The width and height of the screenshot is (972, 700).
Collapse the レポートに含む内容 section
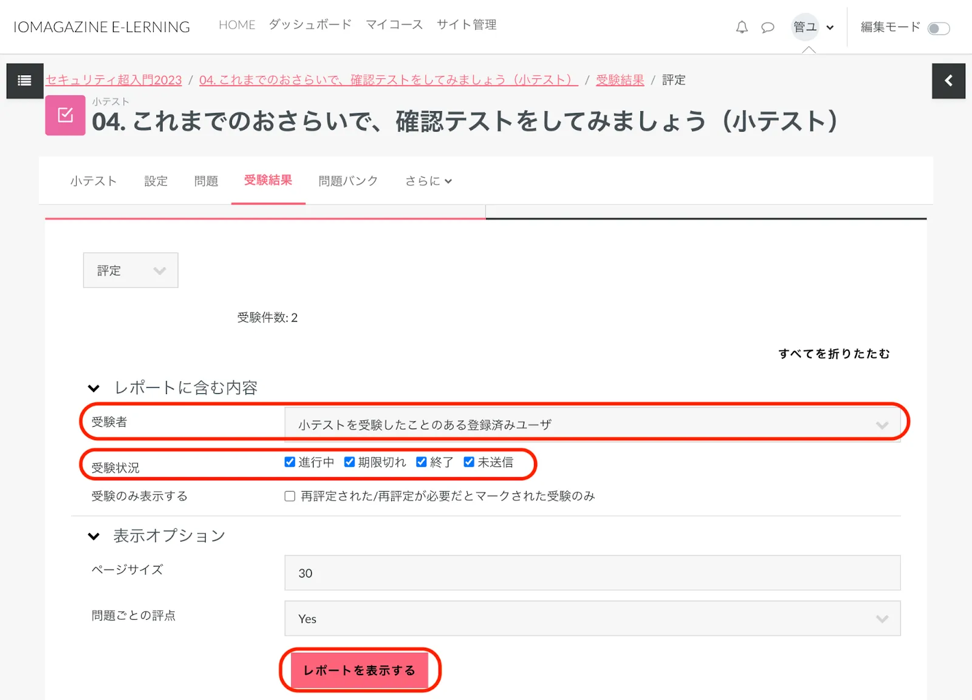click(x=94, y=388)
